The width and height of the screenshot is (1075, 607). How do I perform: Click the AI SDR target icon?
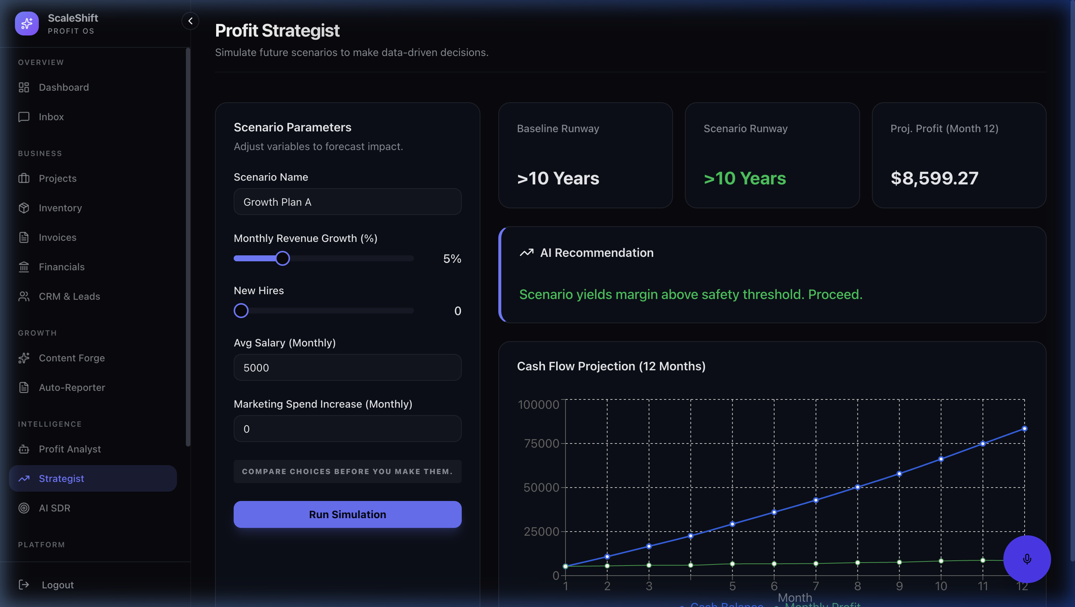coord(24,508)
